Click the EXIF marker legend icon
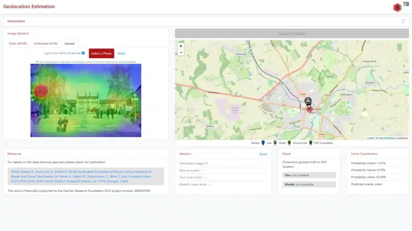412x231 pixels. point(311,143)
